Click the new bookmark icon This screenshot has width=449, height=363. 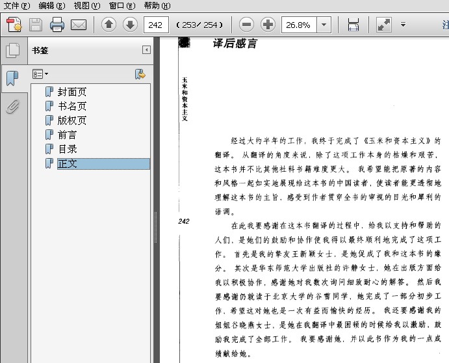140,74
